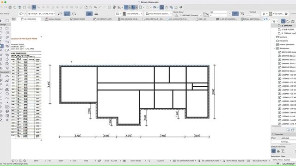Screen dimensions: 296x166
Task: Click the undo view icon at bottom bar
Action: (x=13, y=161)
